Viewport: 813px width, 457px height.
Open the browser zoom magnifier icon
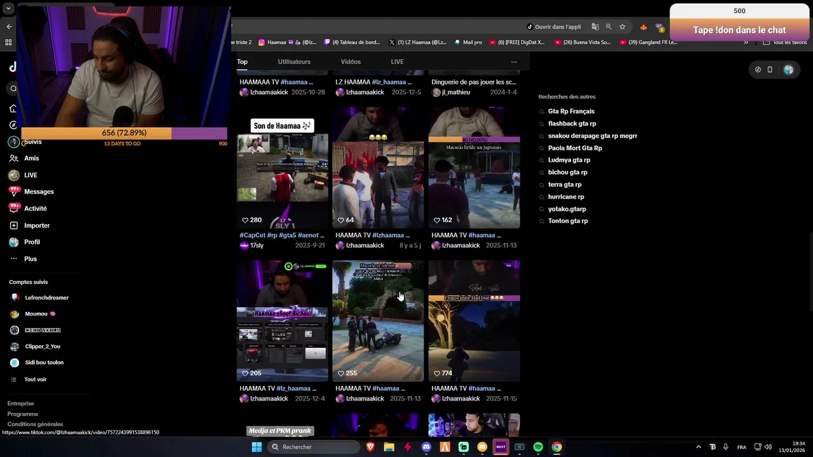pyautogui.click(x=608, y=27)
